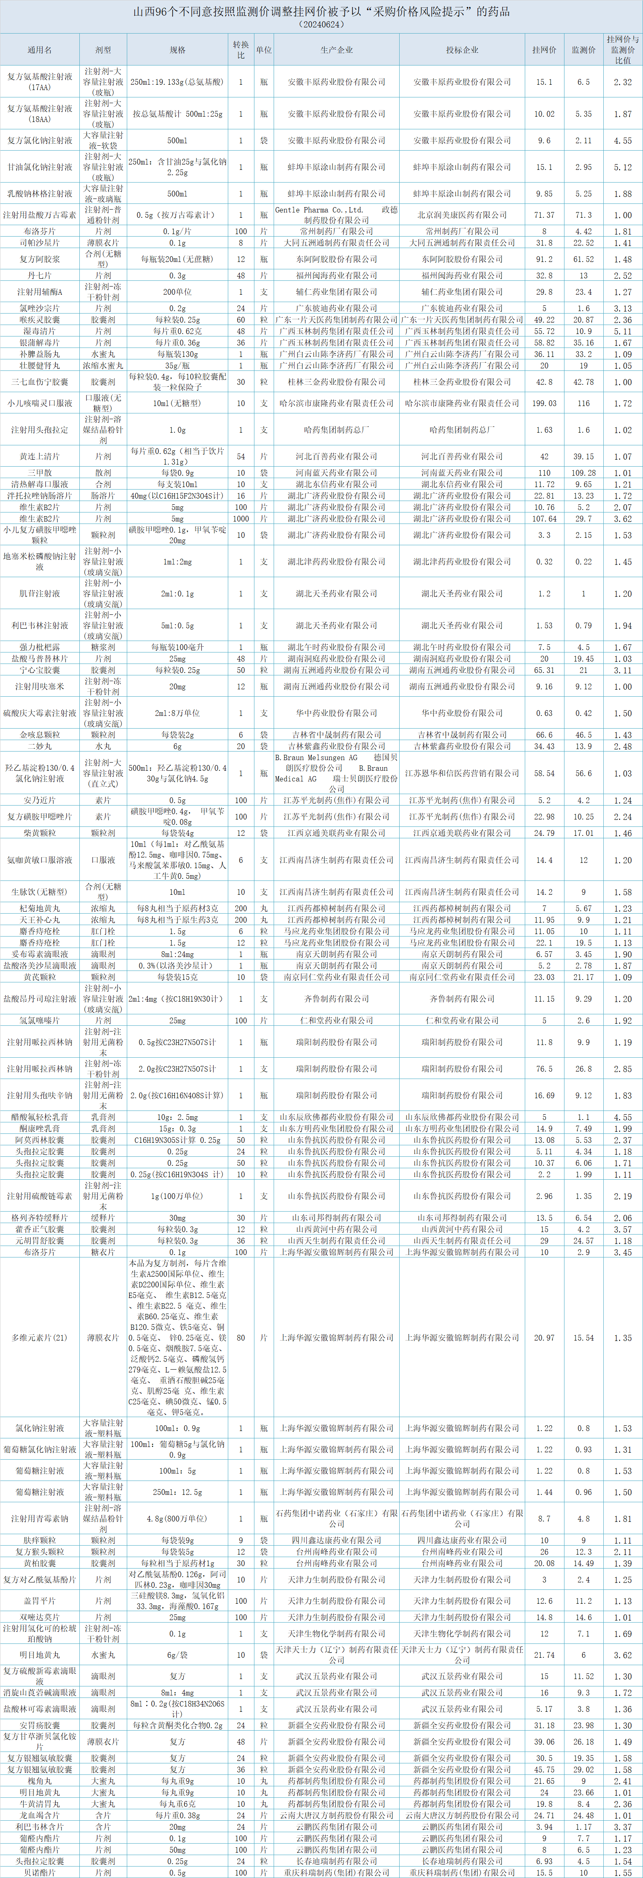
Task: Click the B.Braun Melsungen AG manufacturer cell
Action: 336,774
